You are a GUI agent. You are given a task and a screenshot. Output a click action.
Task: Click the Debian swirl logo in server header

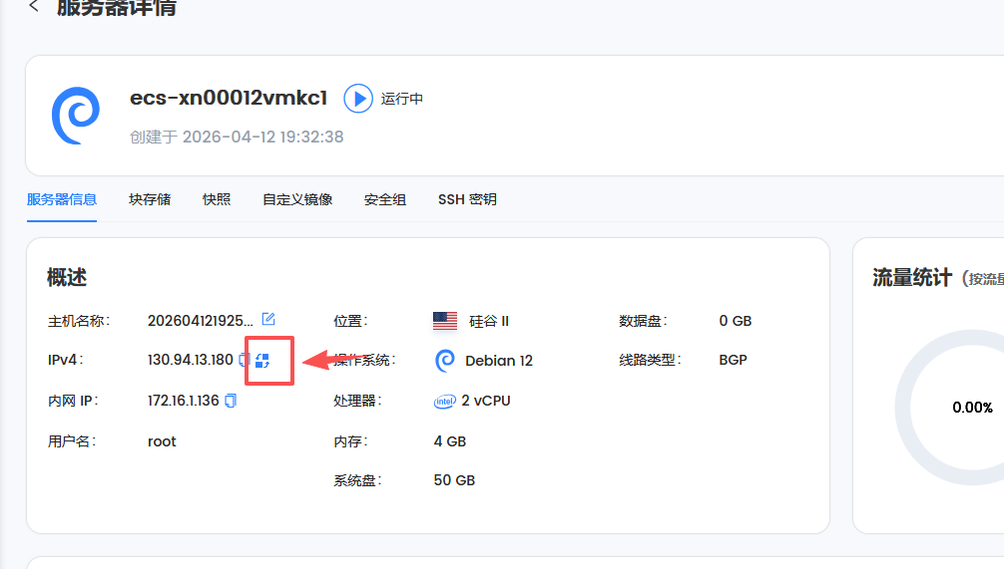pos(76,116)
